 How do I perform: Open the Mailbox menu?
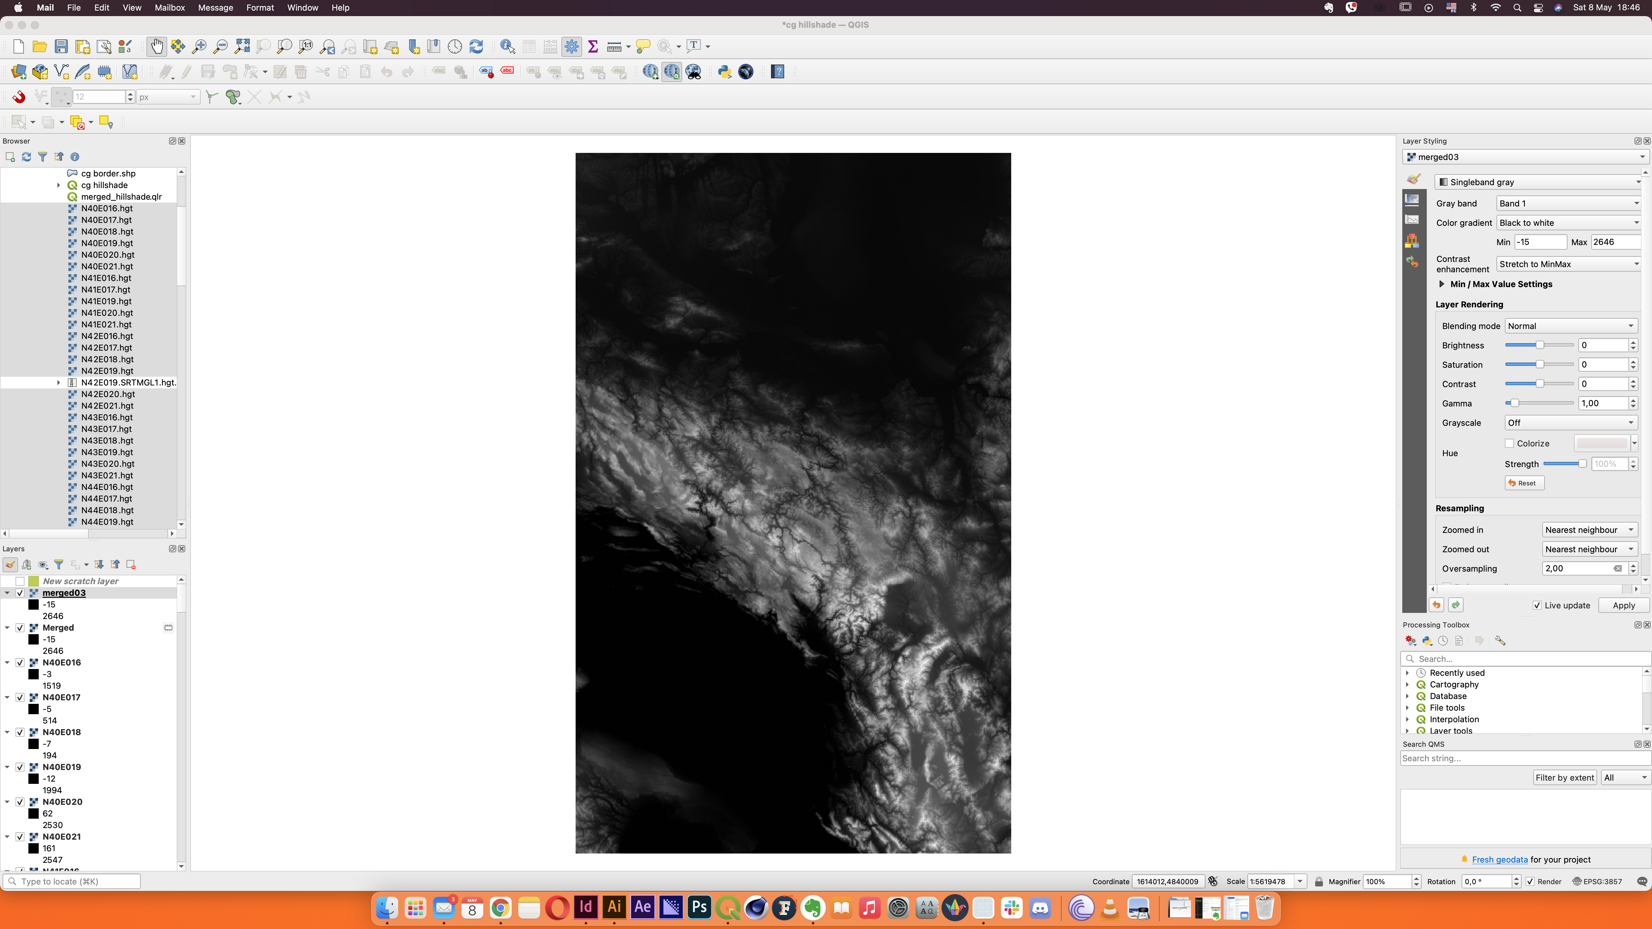pos(169,8)
